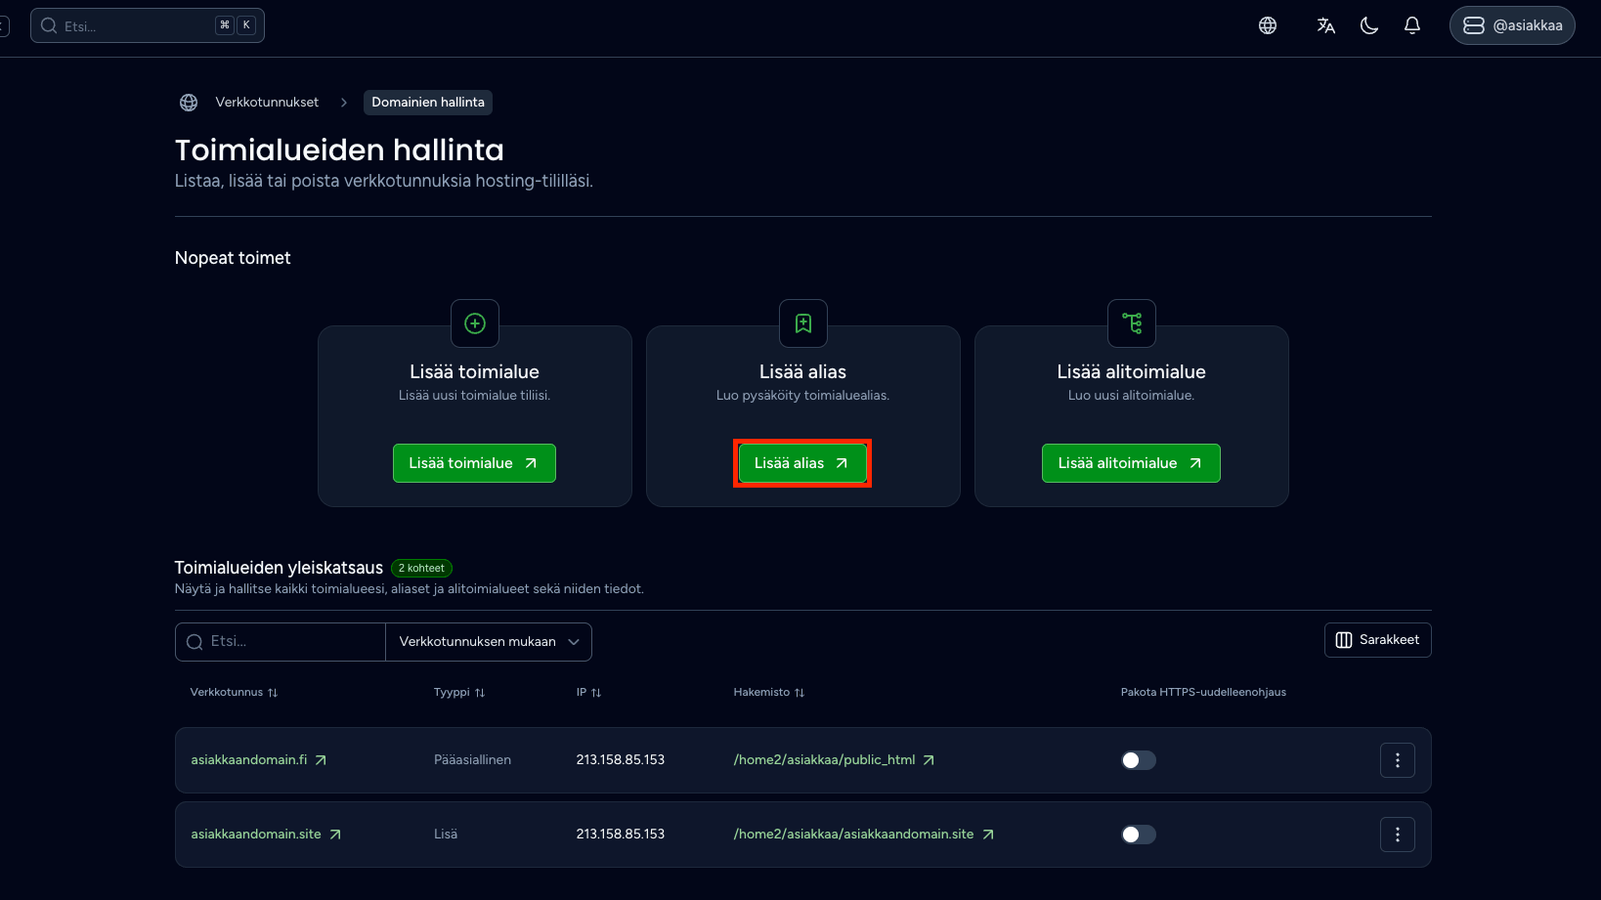Open asiakkaandomain.site link
This screenshot has height=900, width=1601.
[x=266, y=834]
